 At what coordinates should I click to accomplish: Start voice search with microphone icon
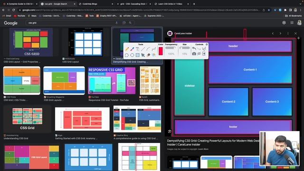coord(116,23)
